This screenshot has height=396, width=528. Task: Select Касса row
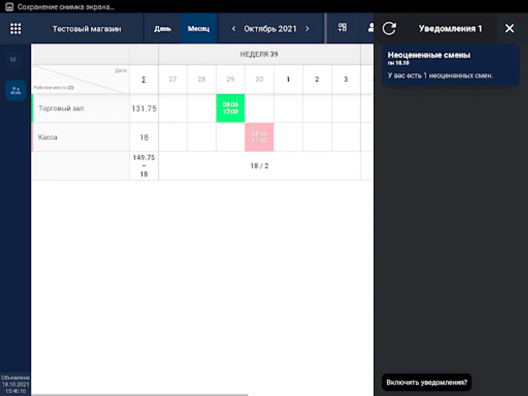point(81,137)
